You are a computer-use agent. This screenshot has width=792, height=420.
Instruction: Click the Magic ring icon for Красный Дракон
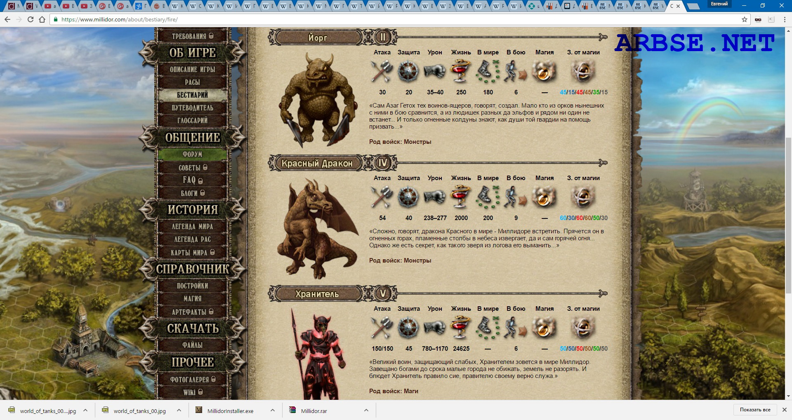tap(544, 197)
